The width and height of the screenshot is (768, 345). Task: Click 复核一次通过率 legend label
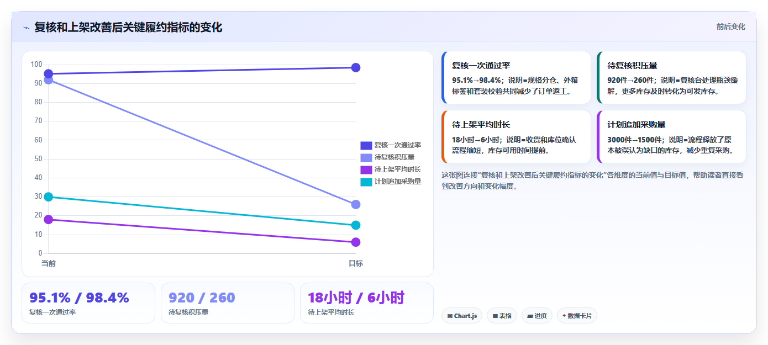point(398,145)
